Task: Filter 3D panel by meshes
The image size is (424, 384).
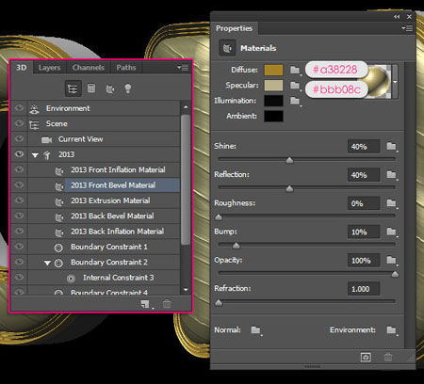Action: 91,88
